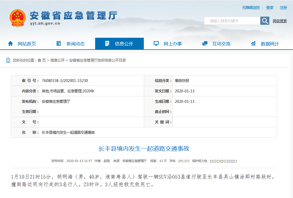293x198 pixels.
Task: Click the chat icon beside 互动交流
Action: click(205, 44)
